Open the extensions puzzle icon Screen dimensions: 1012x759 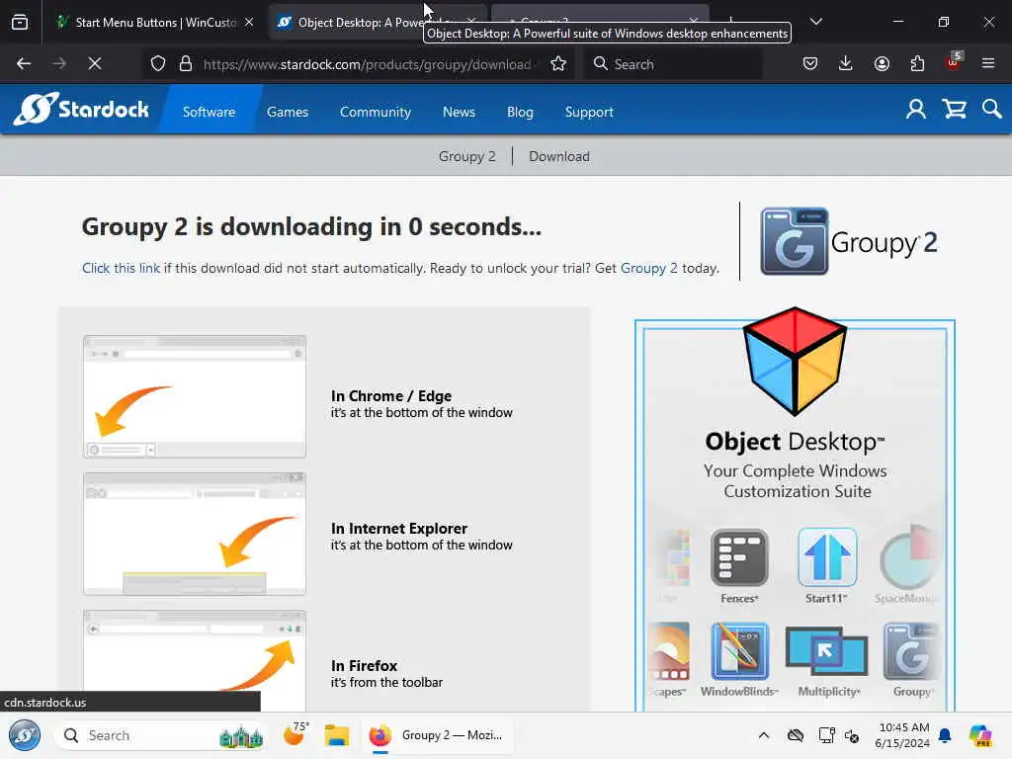(917, 63)
